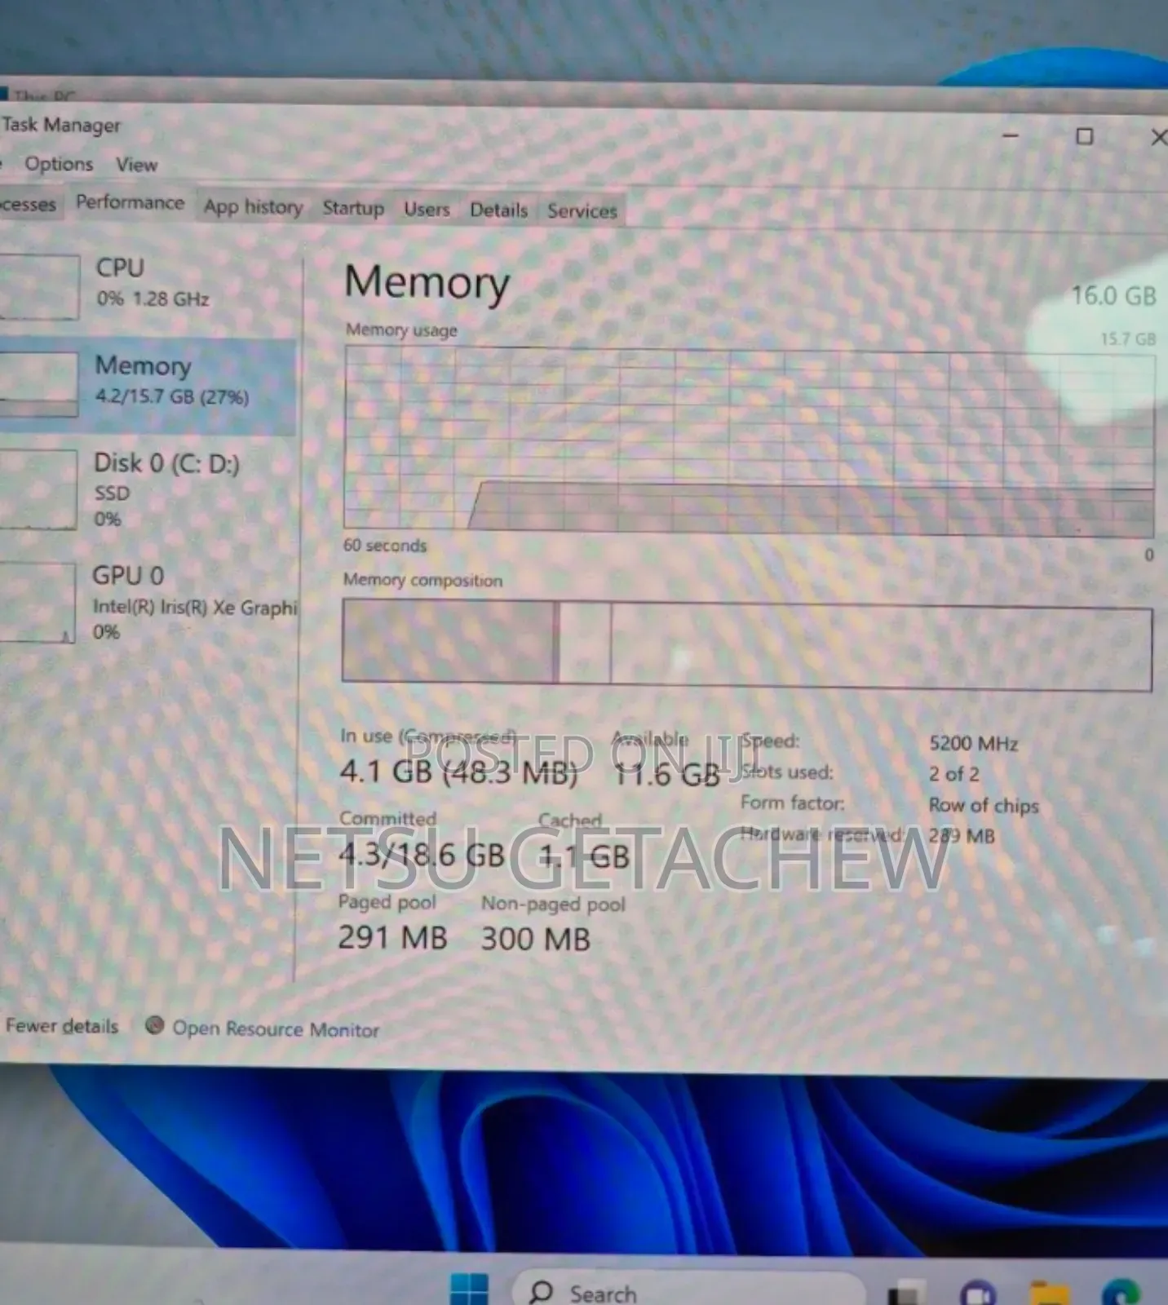Click the Resource Monitor icon
Image resolution: width=1168 pixels, height=1305 pixels.
(155, 1026)
